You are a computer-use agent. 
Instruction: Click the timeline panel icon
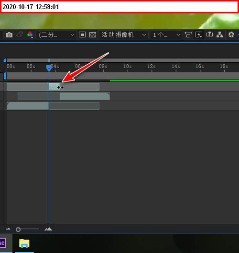pos(209,34)
